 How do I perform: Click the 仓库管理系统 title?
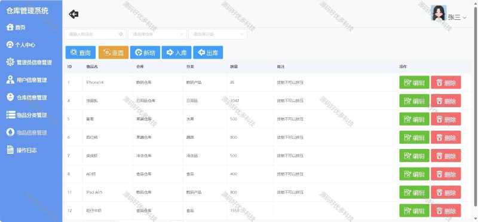click(27, 11)
